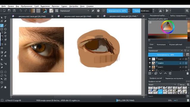
Task: Duplicate the selected layer
Action: click(x=156, y=73)
